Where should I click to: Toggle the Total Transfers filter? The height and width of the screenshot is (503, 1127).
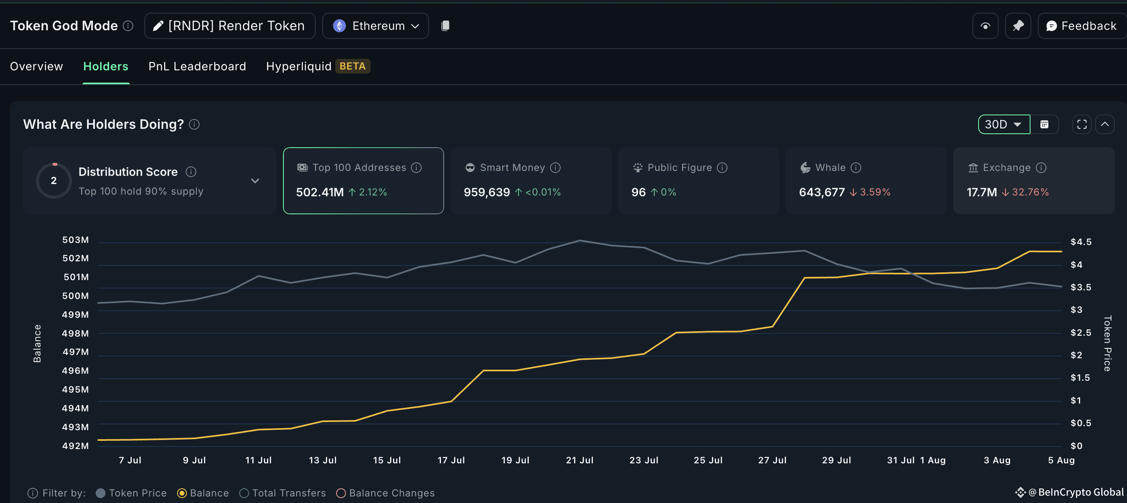pyautogui.click(x=283, y=493)
